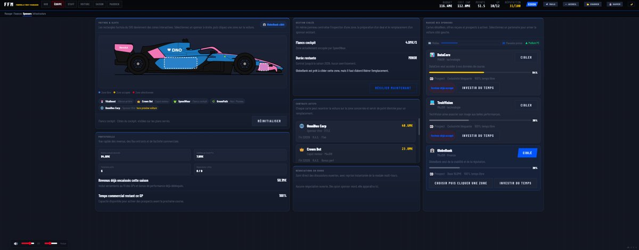Click the CIBLER button for TechVision
This screenshot has height=250, width=639.
click(526, 105)
